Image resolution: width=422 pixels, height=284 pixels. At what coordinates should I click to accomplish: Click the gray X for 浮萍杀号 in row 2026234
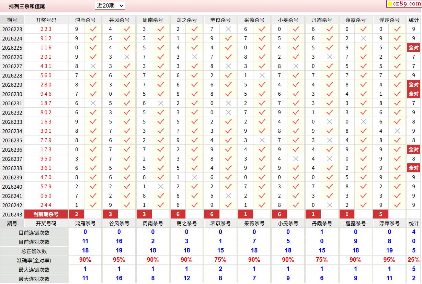click(x=397, y=131)
